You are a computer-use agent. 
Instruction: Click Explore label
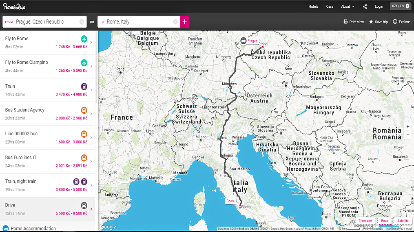coord(404,22)
